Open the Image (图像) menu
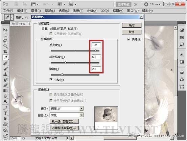 [x=36, y=11]
